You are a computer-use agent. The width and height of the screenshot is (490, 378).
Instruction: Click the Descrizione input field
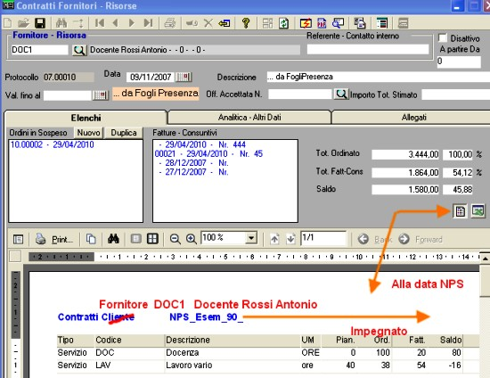click(379, 77)
